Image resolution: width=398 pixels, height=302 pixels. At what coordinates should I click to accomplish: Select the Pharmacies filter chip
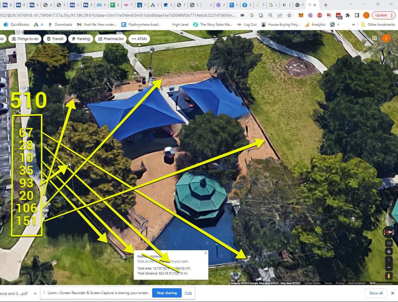click(x=111, y=39)
